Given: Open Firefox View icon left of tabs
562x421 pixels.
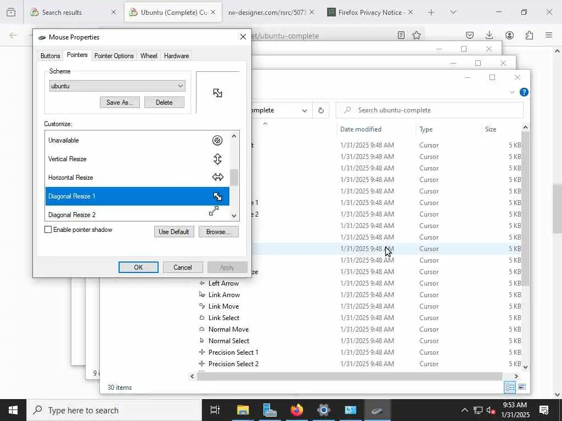Looking at the screenshot, I should [x=11, y=12].
